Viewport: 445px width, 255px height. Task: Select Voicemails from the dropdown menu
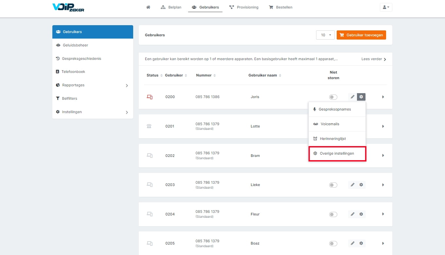[x=337, y=124]
